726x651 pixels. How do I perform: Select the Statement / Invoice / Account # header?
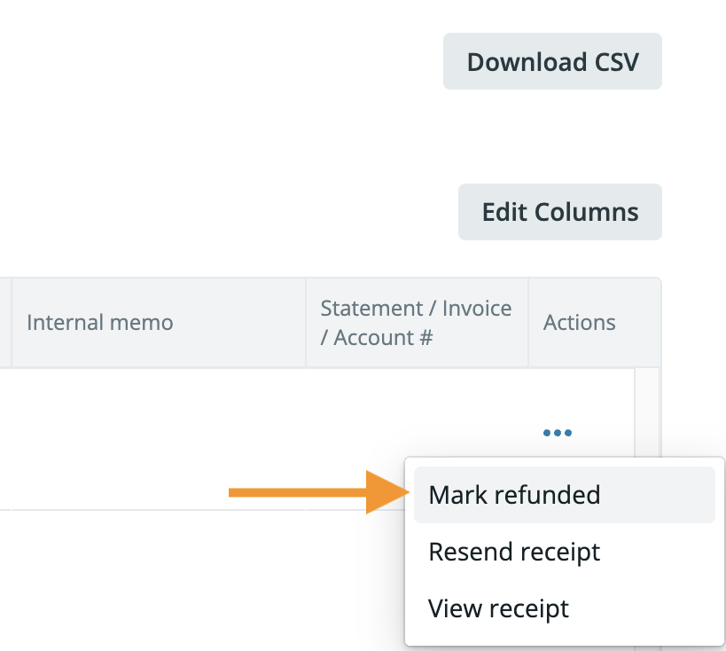[x=415, y=322]
